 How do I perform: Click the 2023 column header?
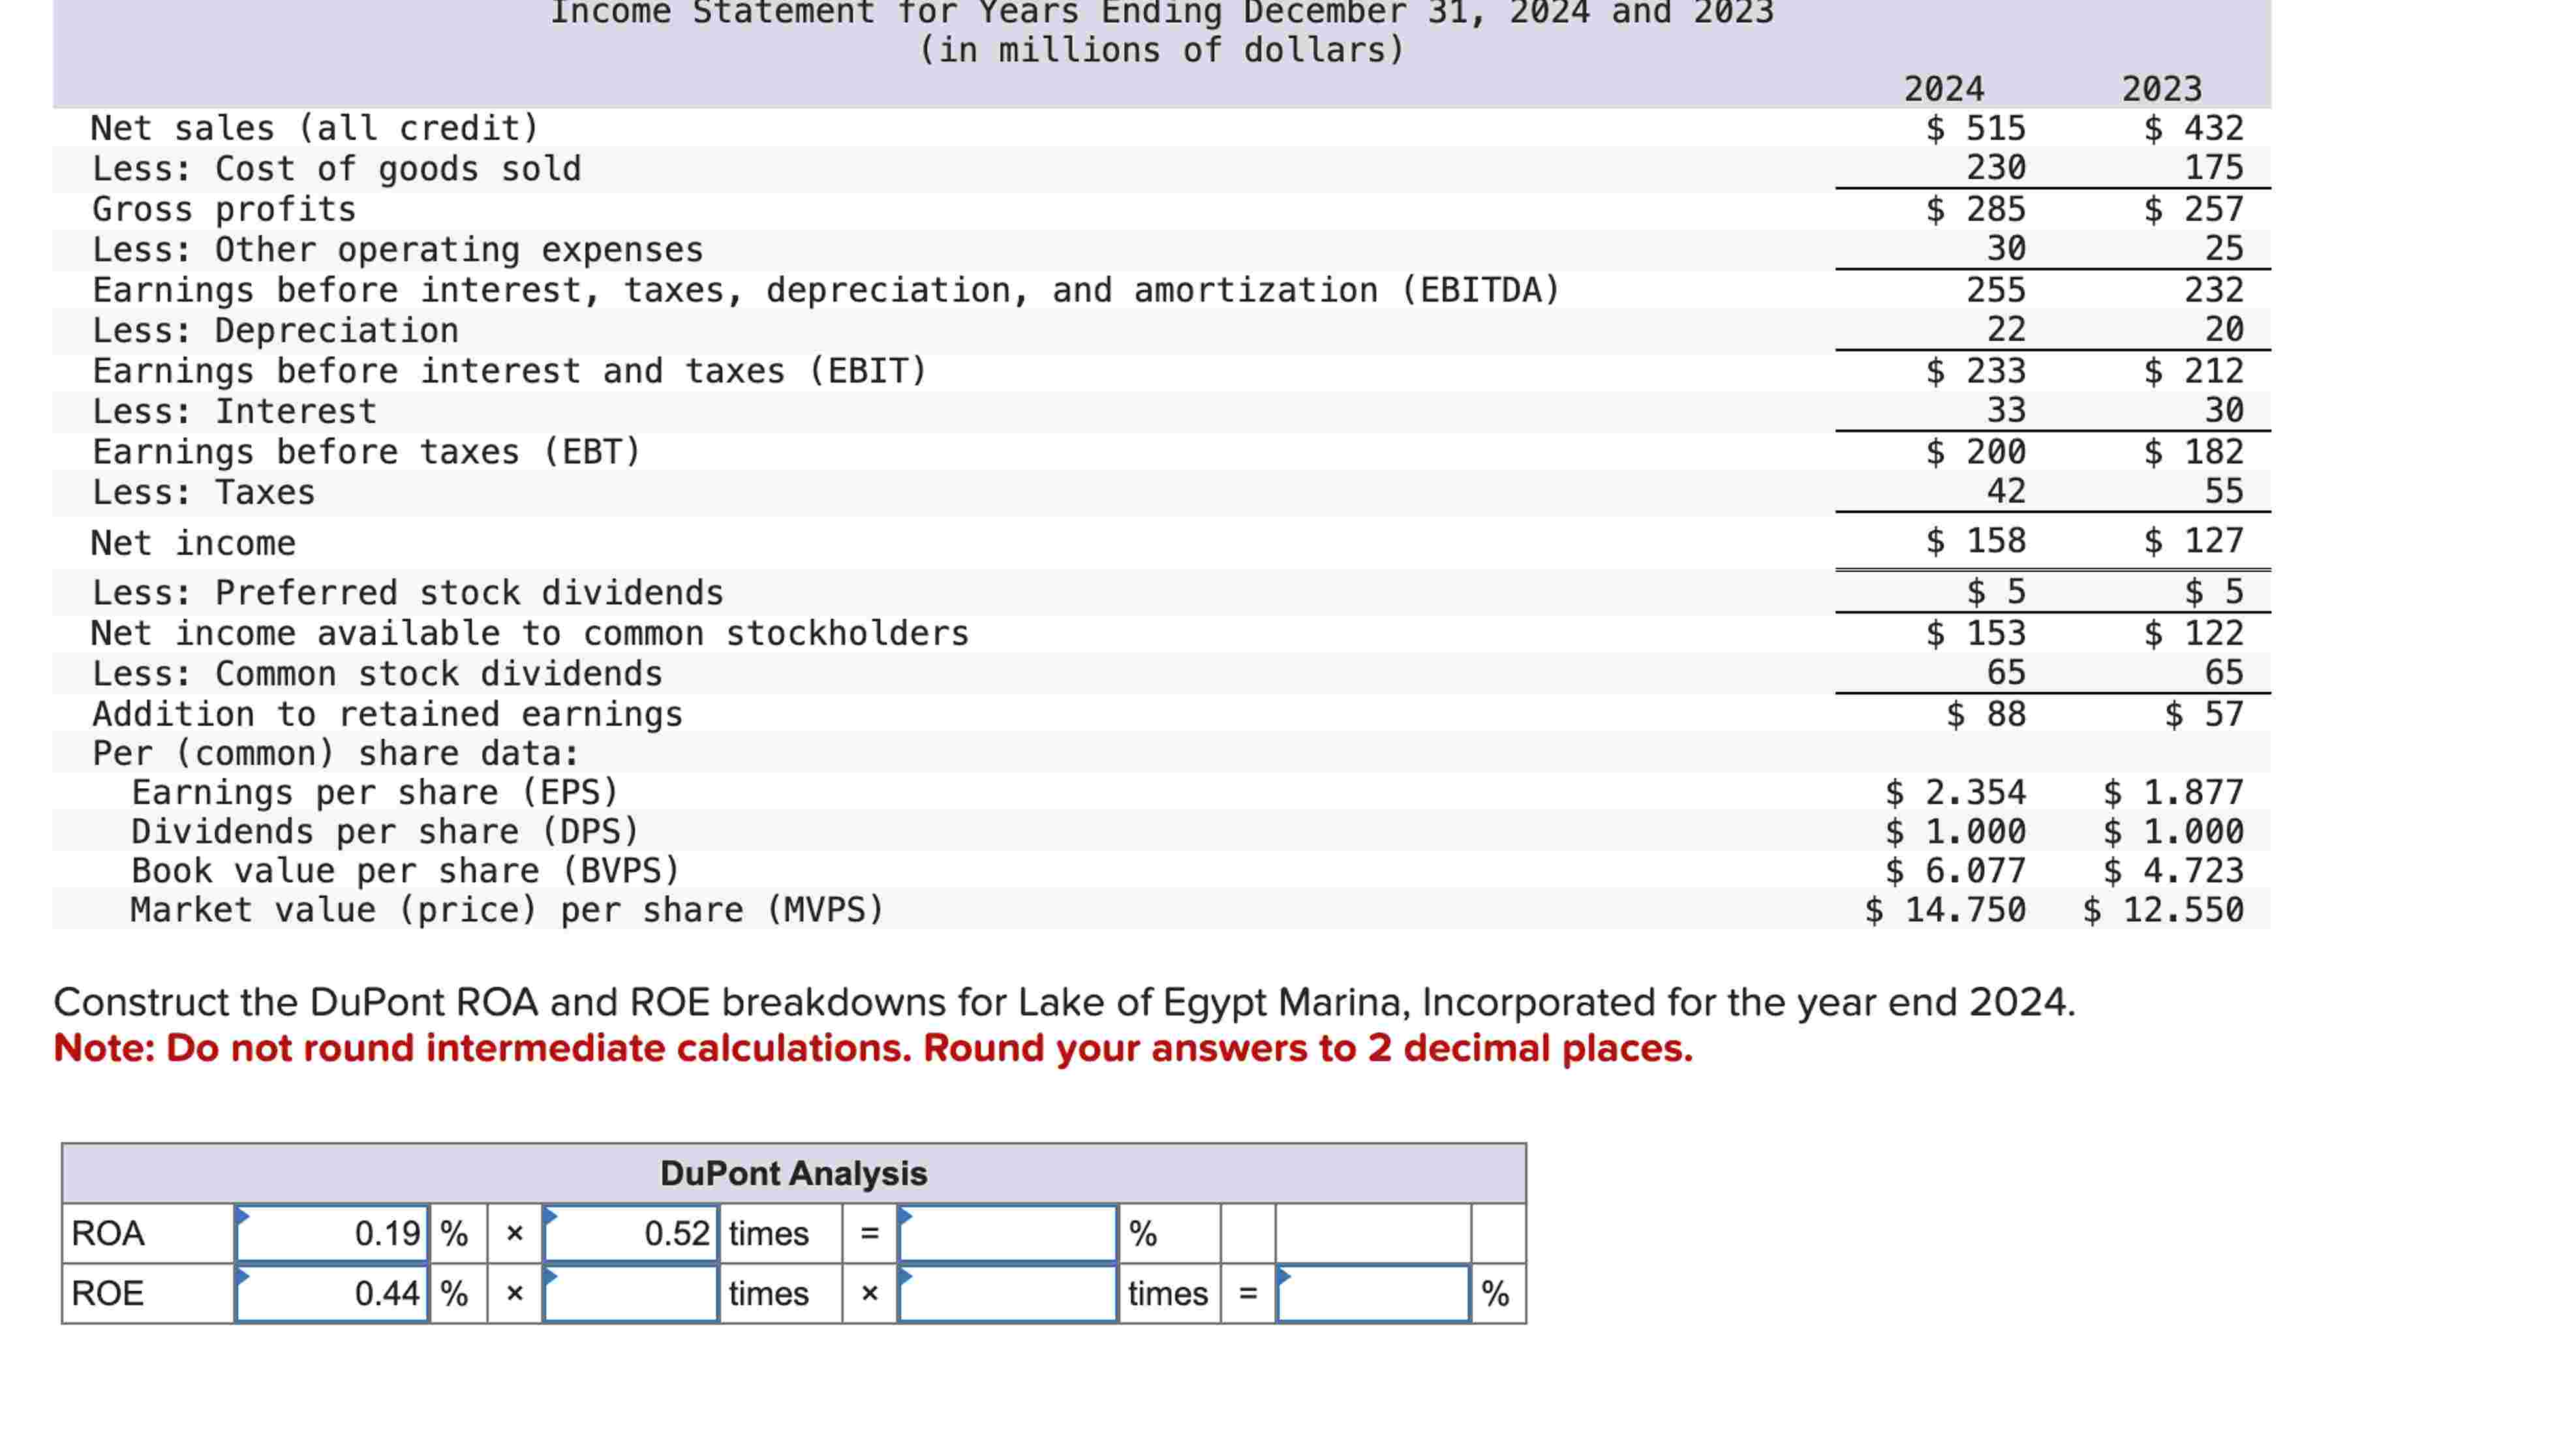[2161, 89]
